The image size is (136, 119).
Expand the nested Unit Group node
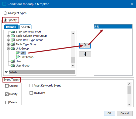click(13, 57)
